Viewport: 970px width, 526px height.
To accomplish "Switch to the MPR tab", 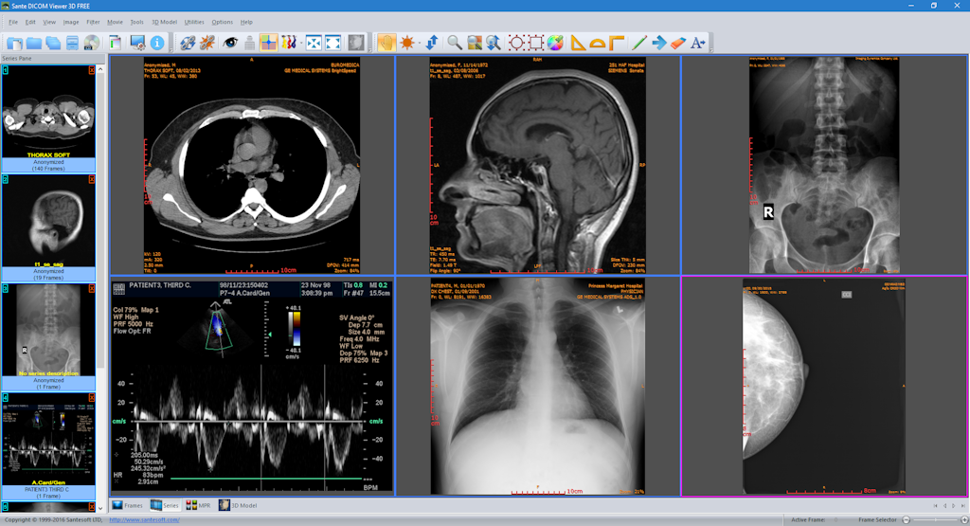I will [198, 505].
